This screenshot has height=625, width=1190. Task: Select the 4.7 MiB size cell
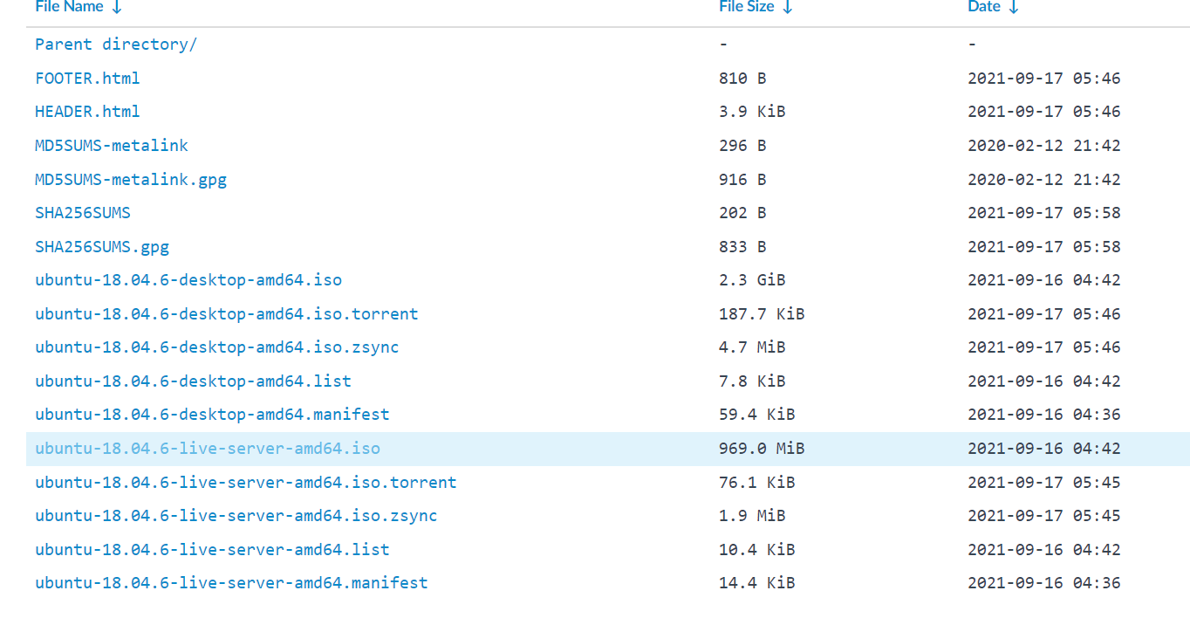point(752,347)
